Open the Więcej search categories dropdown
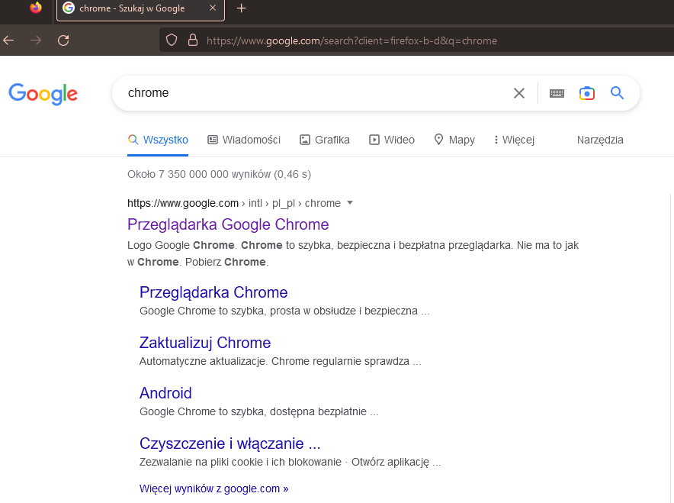674x503 pixels. coord(513,140)
